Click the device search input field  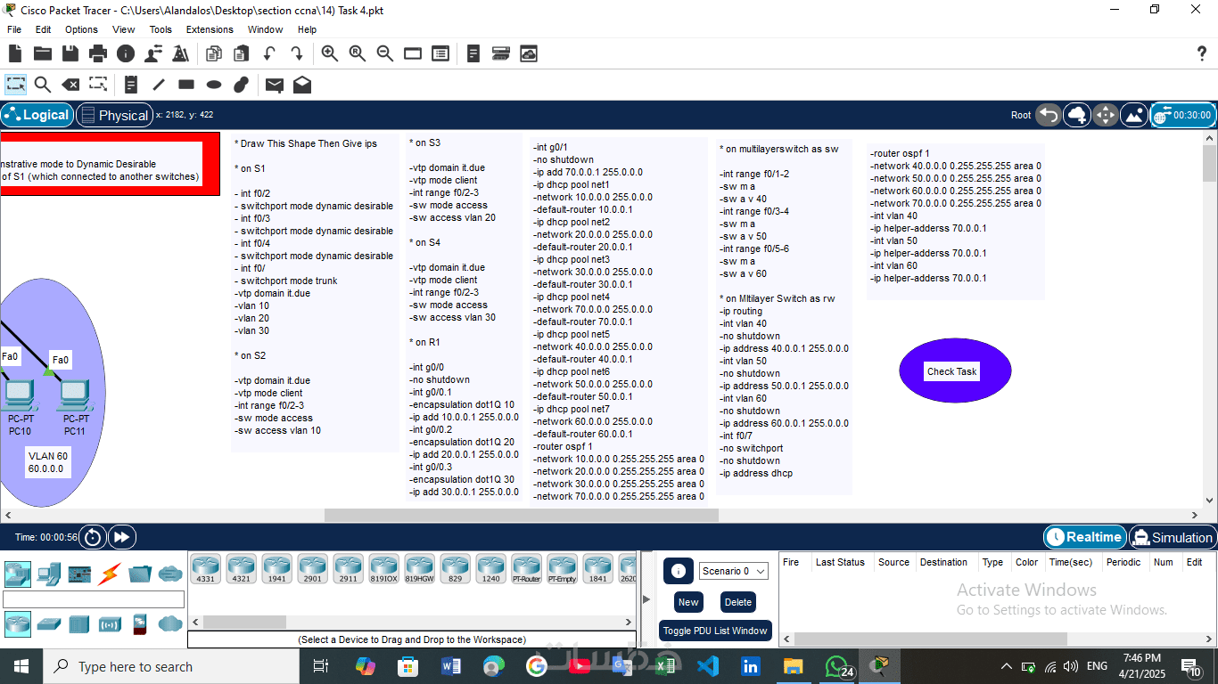pyautogui.click(x=94, y=599)
